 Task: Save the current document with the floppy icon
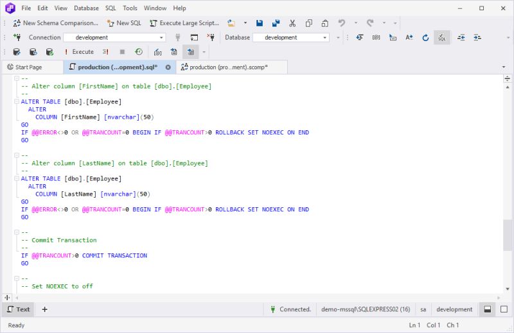coord(260,23)
